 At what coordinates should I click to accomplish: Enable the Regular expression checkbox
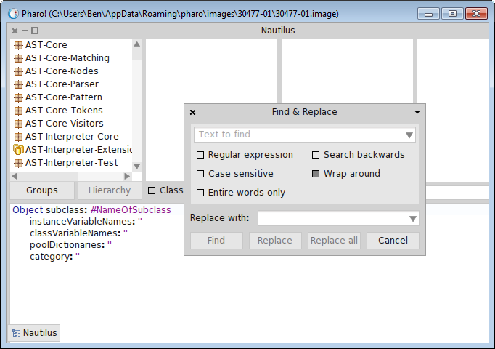(200, 155)
